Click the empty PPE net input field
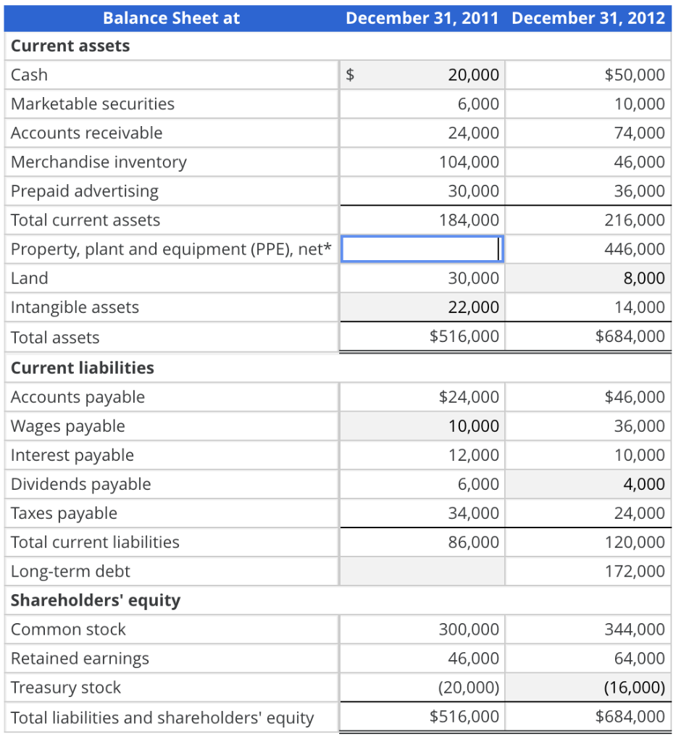The height and width of the screenshot is (742, 689). 420,249
